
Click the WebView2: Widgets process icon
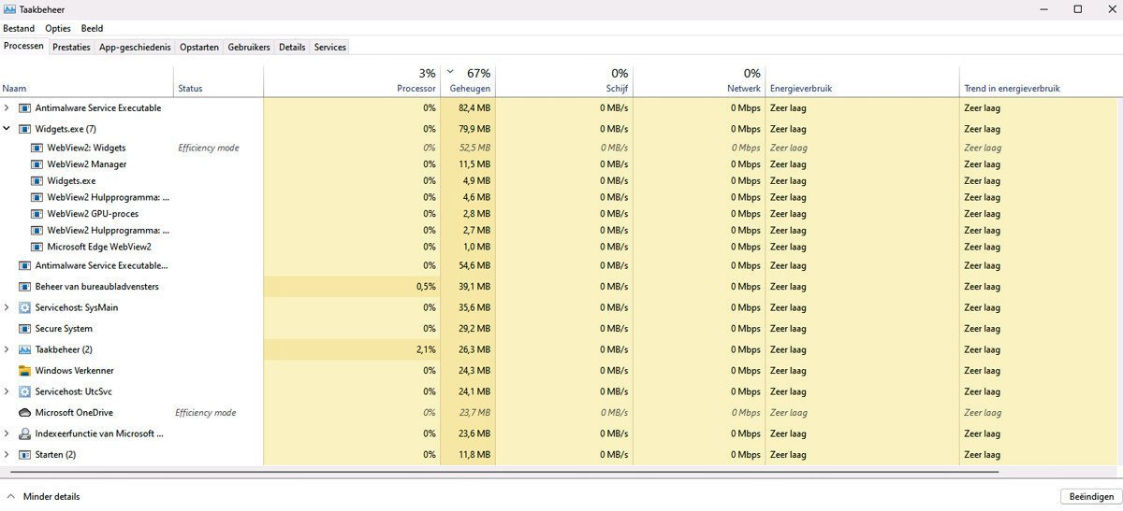(37, 148)
